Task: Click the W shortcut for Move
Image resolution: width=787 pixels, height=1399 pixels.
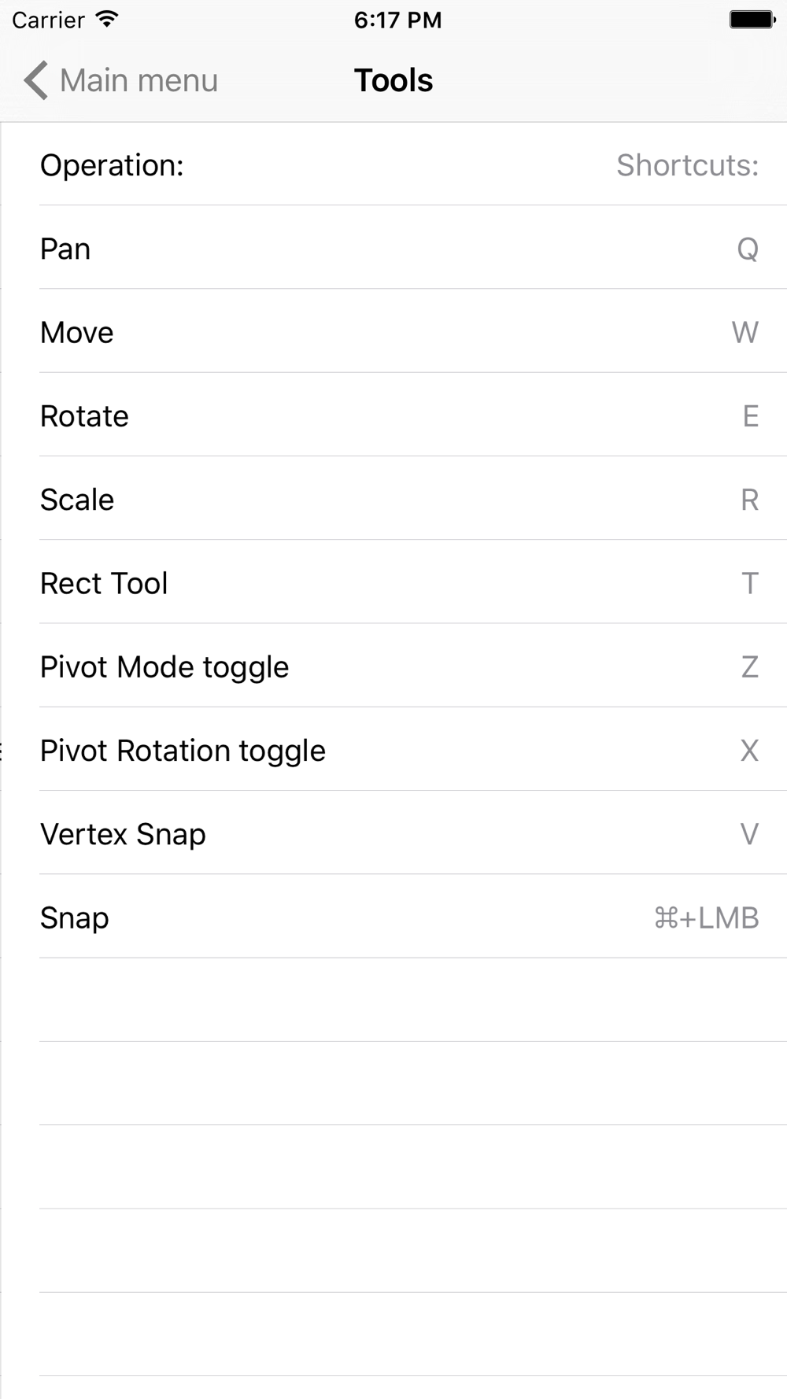Action: pyautogui.click(x=745, y=332)
